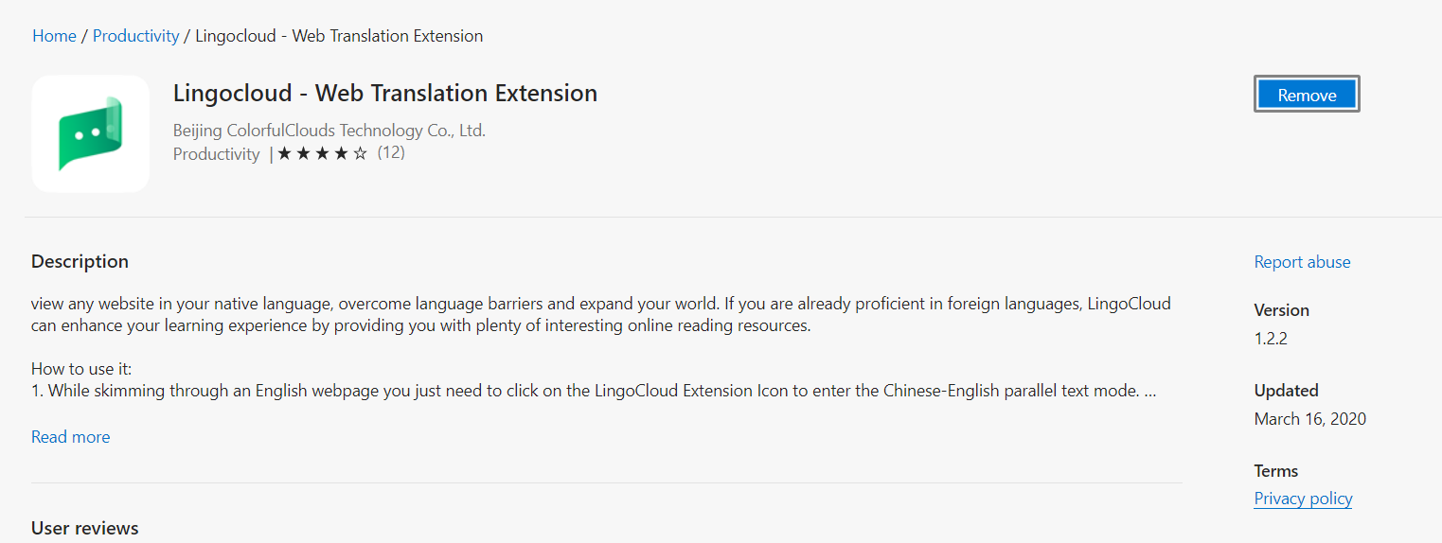Click the March 16, 2020 updated date
The height and width of the screenshot is (543, 1442).
[x=1309, y=419]
